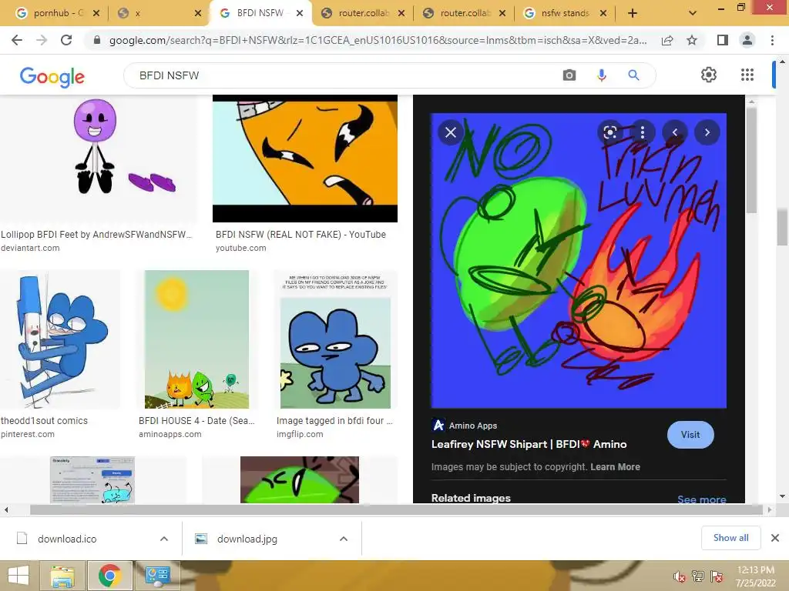Open the large preview image

coord(579,260)
